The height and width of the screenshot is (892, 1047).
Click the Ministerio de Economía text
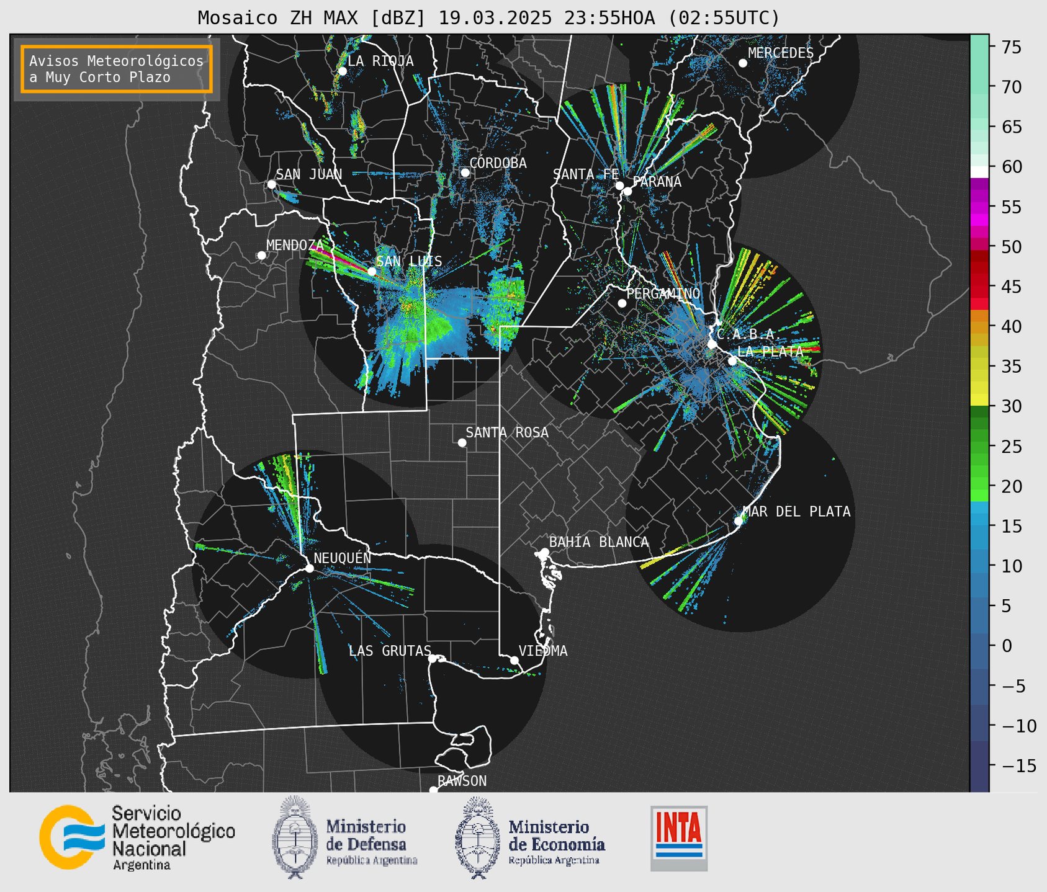557,842
